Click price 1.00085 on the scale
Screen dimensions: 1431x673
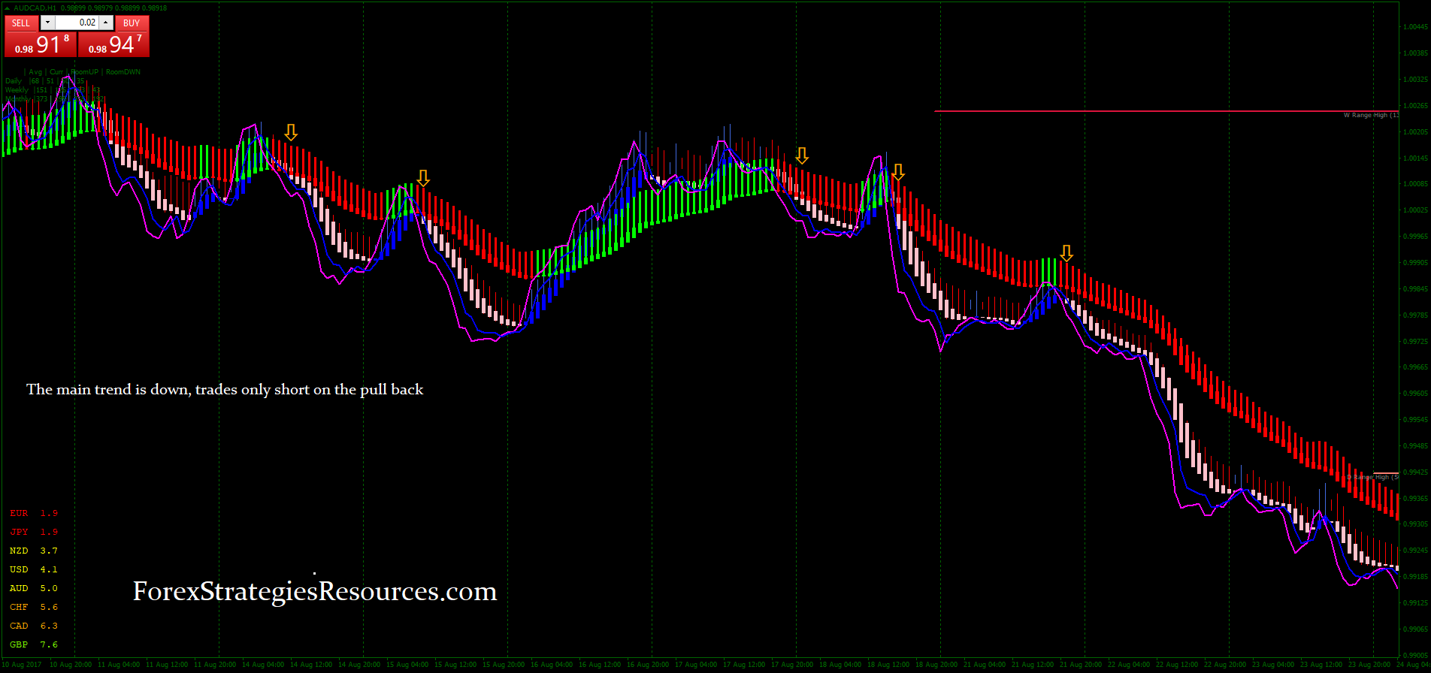pos(1415,184)
